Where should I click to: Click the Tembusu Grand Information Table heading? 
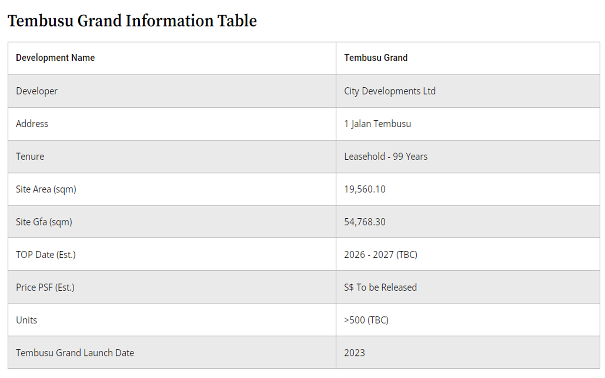click(x=132, y=21)
